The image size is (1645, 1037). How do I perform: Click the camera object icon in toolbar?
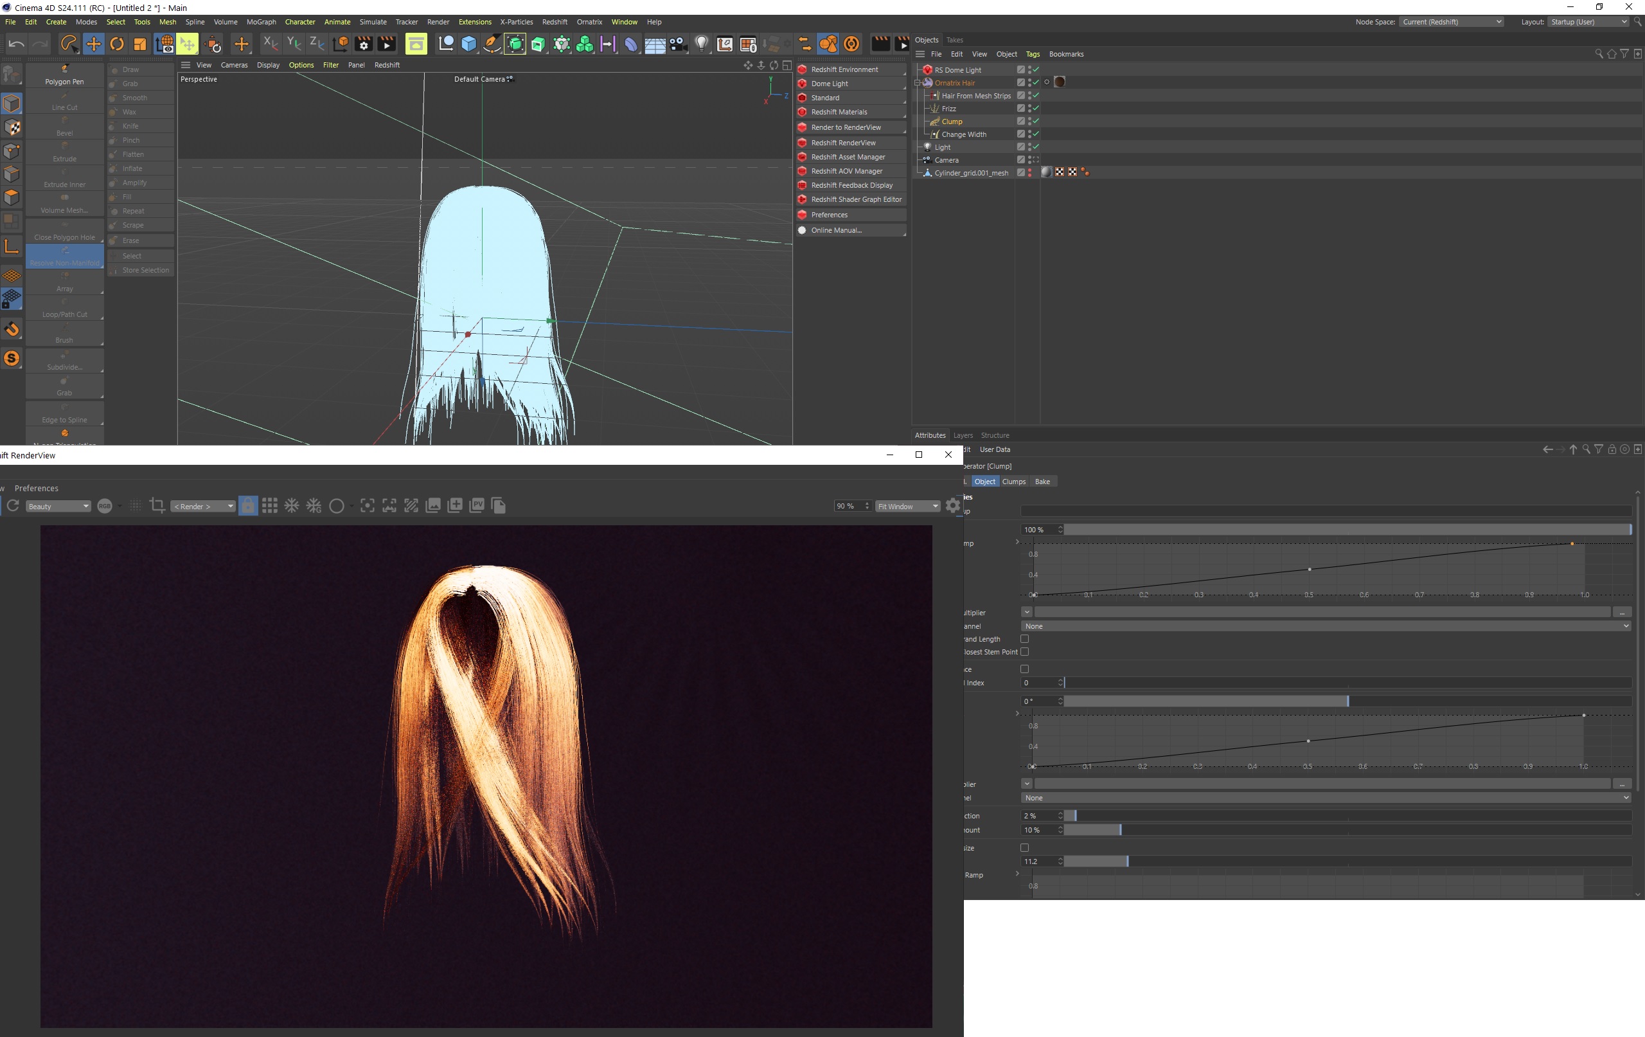click(678, 44)
